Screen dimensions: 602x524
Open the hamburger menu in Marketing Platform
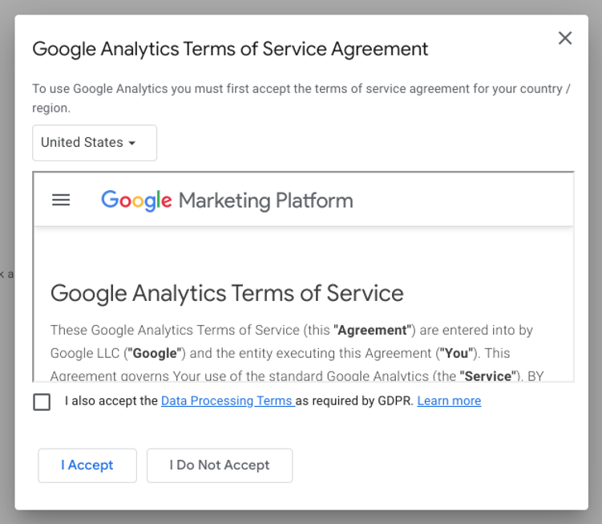[61, 200]
